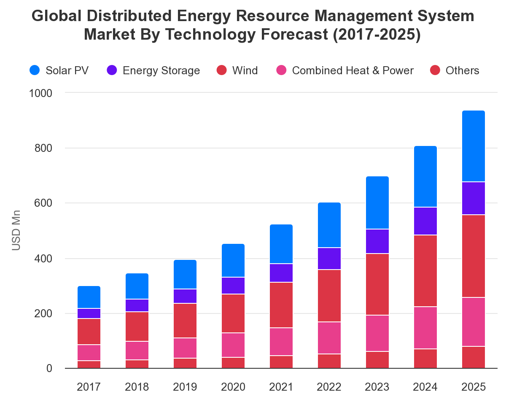506x405 pixels.
Task: Select the blue Solar PV segment for 2023
Action: [x=377, y=202]
